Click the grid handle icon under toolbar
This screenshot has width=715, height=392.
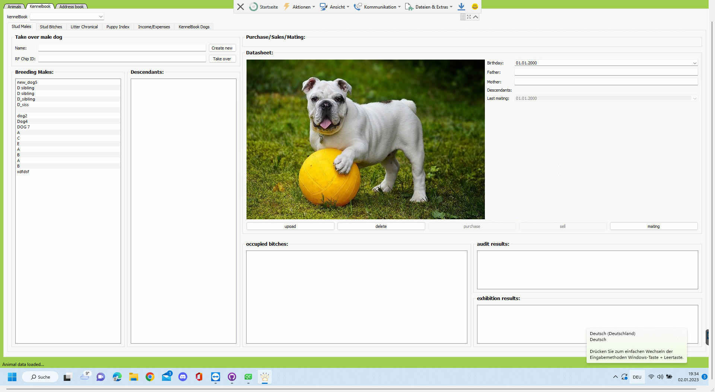tap(463, 17)
